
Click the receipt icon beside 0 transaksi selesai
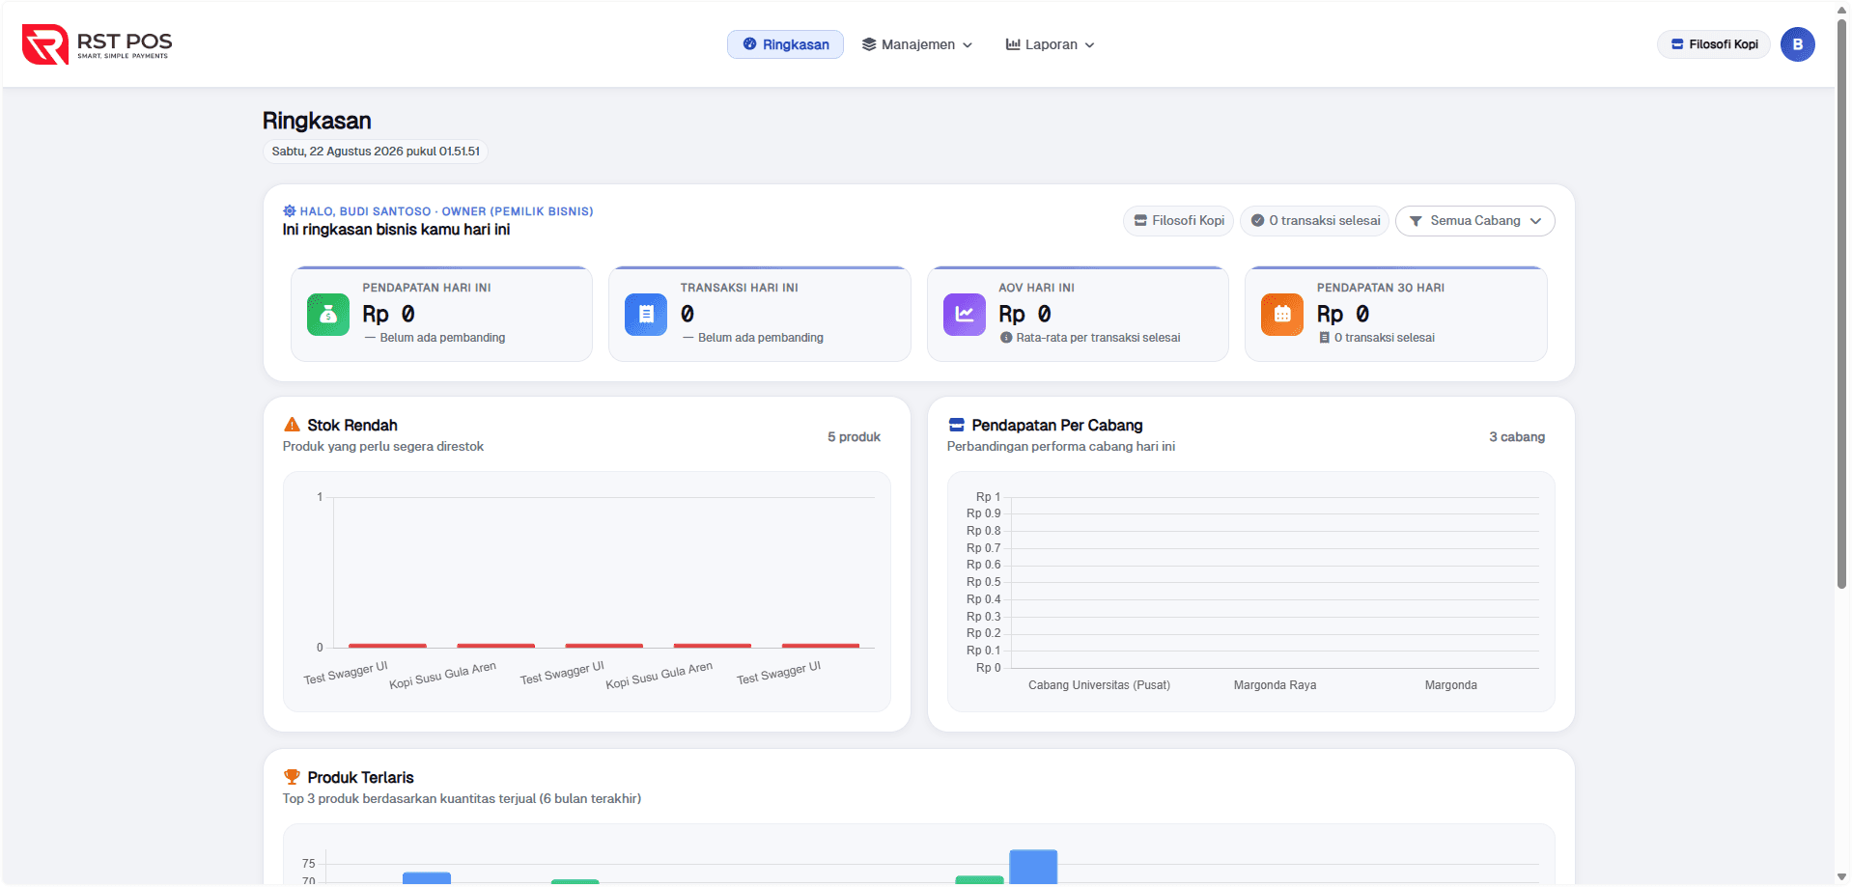click(1325, 338)
